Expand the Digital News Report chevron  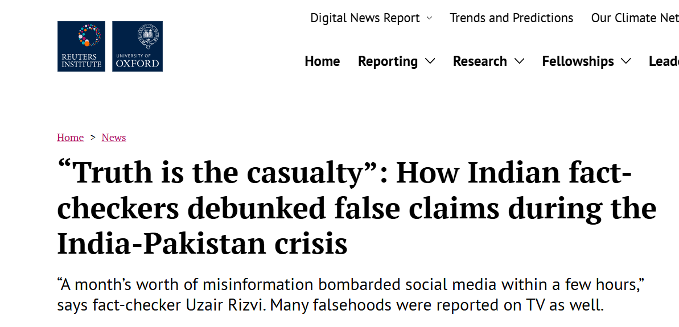[x=429, y=18]
